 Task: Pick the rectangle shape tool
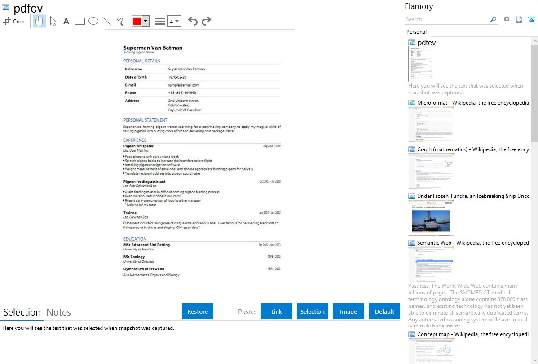pyautogui.click(x=80, y=21)
